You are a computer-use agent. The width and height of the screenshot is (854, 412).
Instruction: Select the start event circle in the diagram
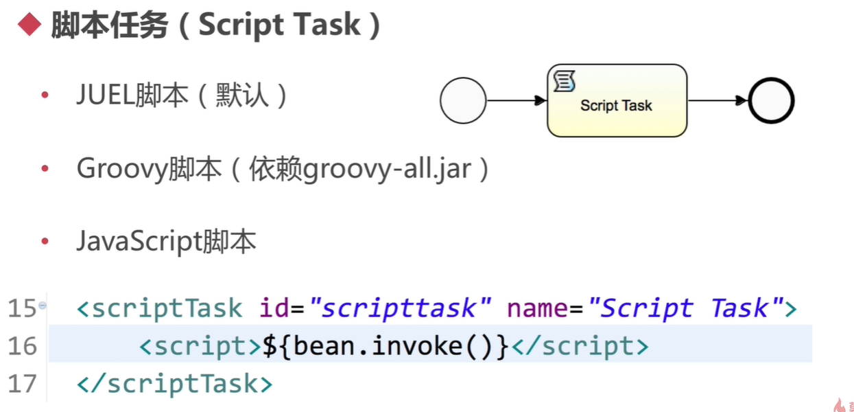463,100
